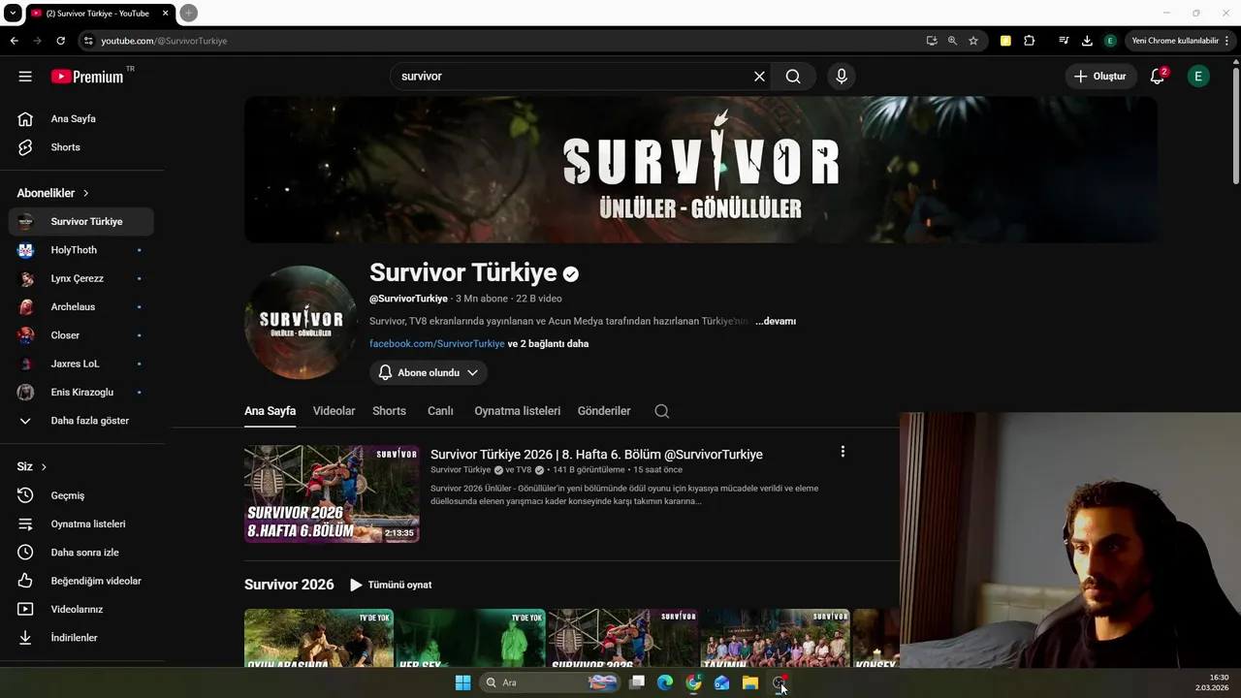Open Beğendiğim videolar list
1241x698 pixels.
pos(81,581)
